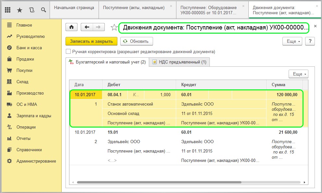Open Справочники section in sidebar

[29, 150]
